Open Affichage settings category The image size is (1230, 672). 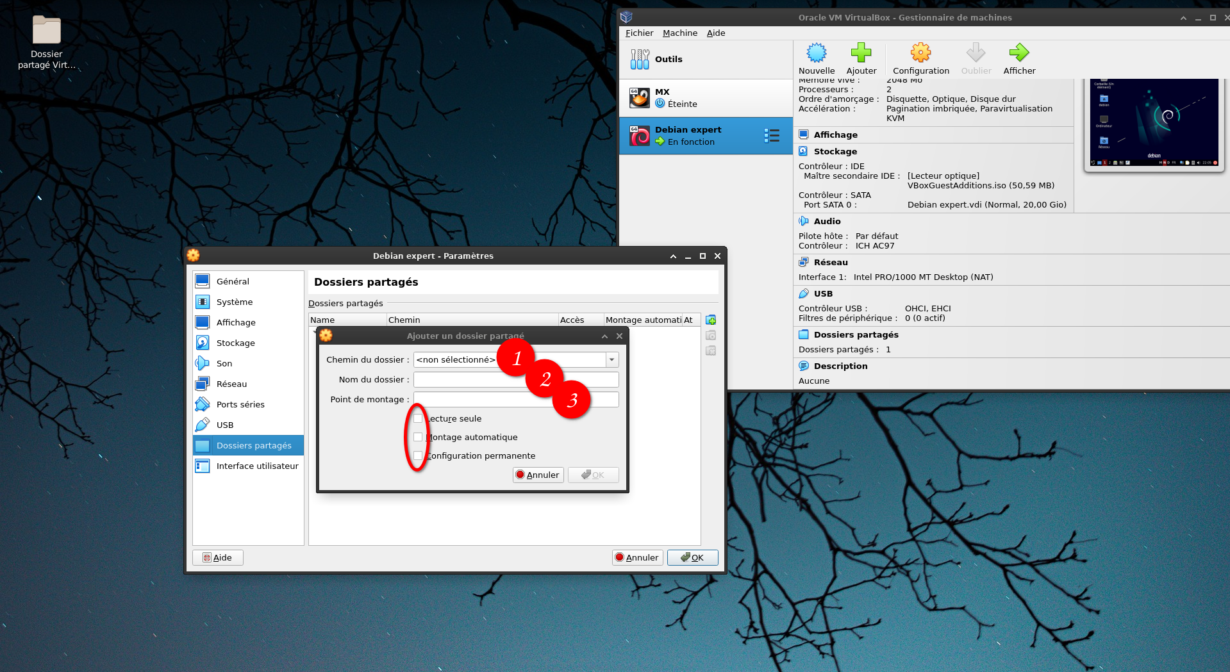click(248, 322)
